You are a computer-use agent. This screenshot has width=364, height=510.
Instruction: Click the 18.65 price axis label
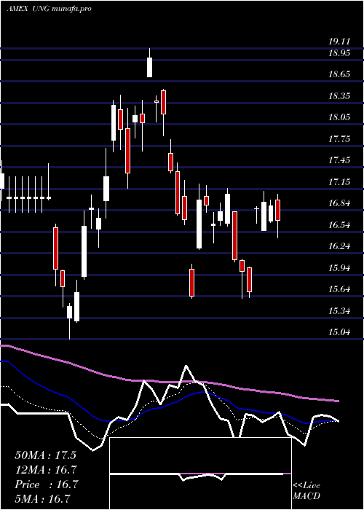click(339, 74)
